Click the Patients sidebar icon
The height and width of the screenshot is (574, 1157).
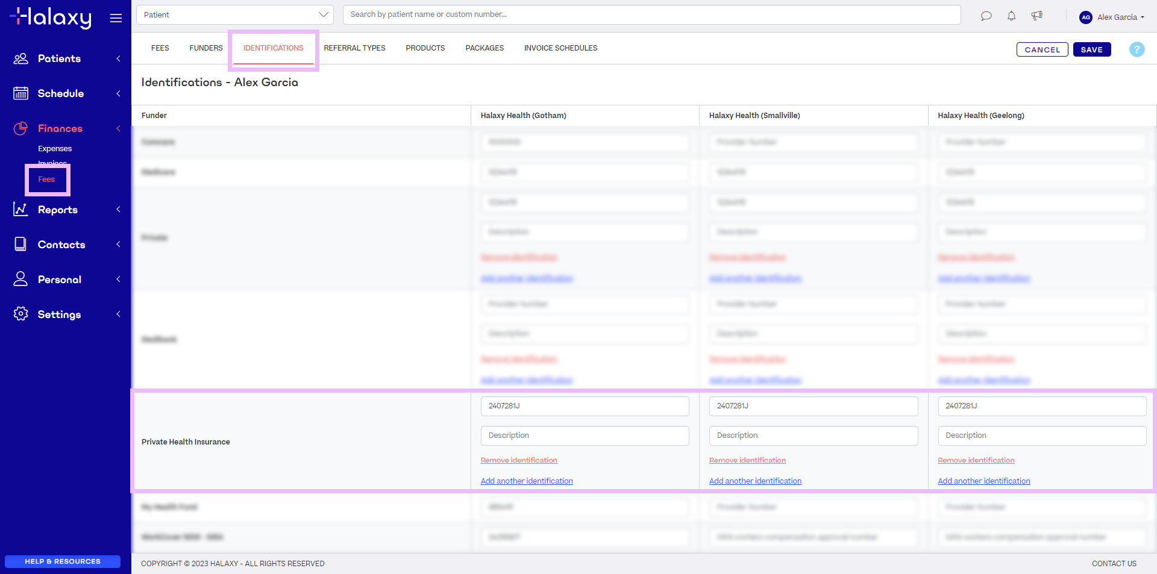pos(21,58)
